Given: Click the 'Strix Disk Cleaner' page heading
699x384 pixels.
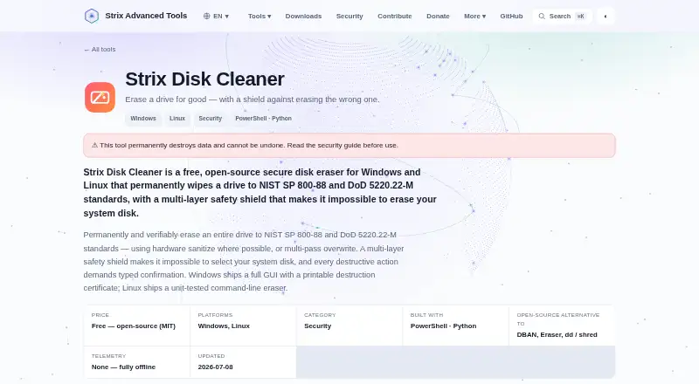Looking at the screenshot, I should [204, 79].
